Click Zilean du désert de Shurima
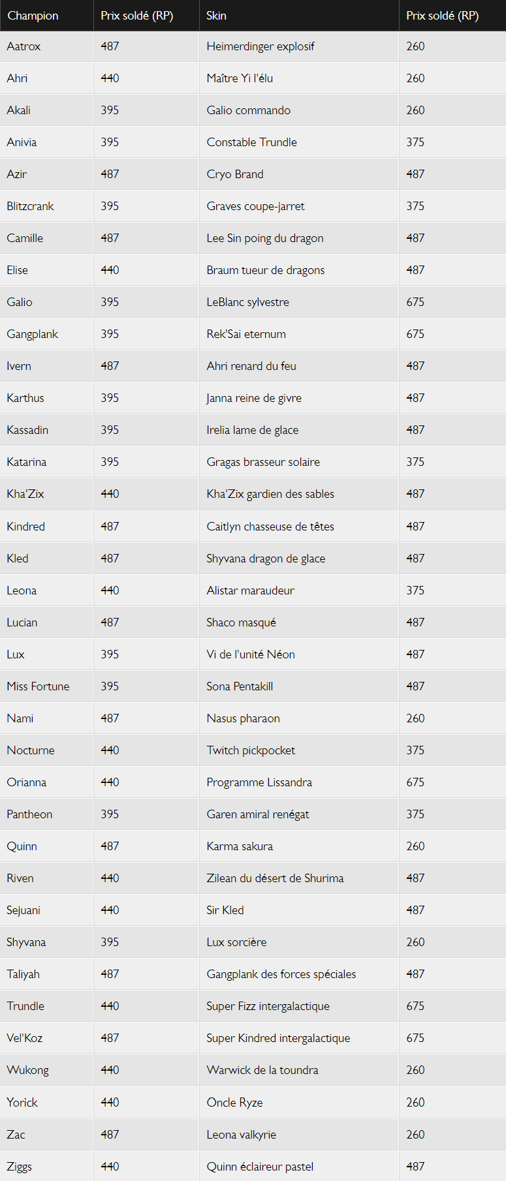Viewport: 506px width, 1181px height. [x=275, y=878]
